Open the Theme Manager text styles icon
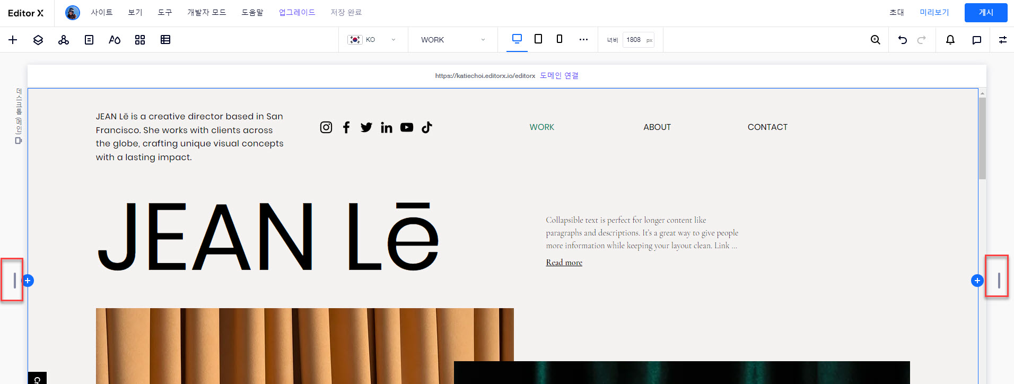Screen dimensions: 1014x384 tap(115, 40)
